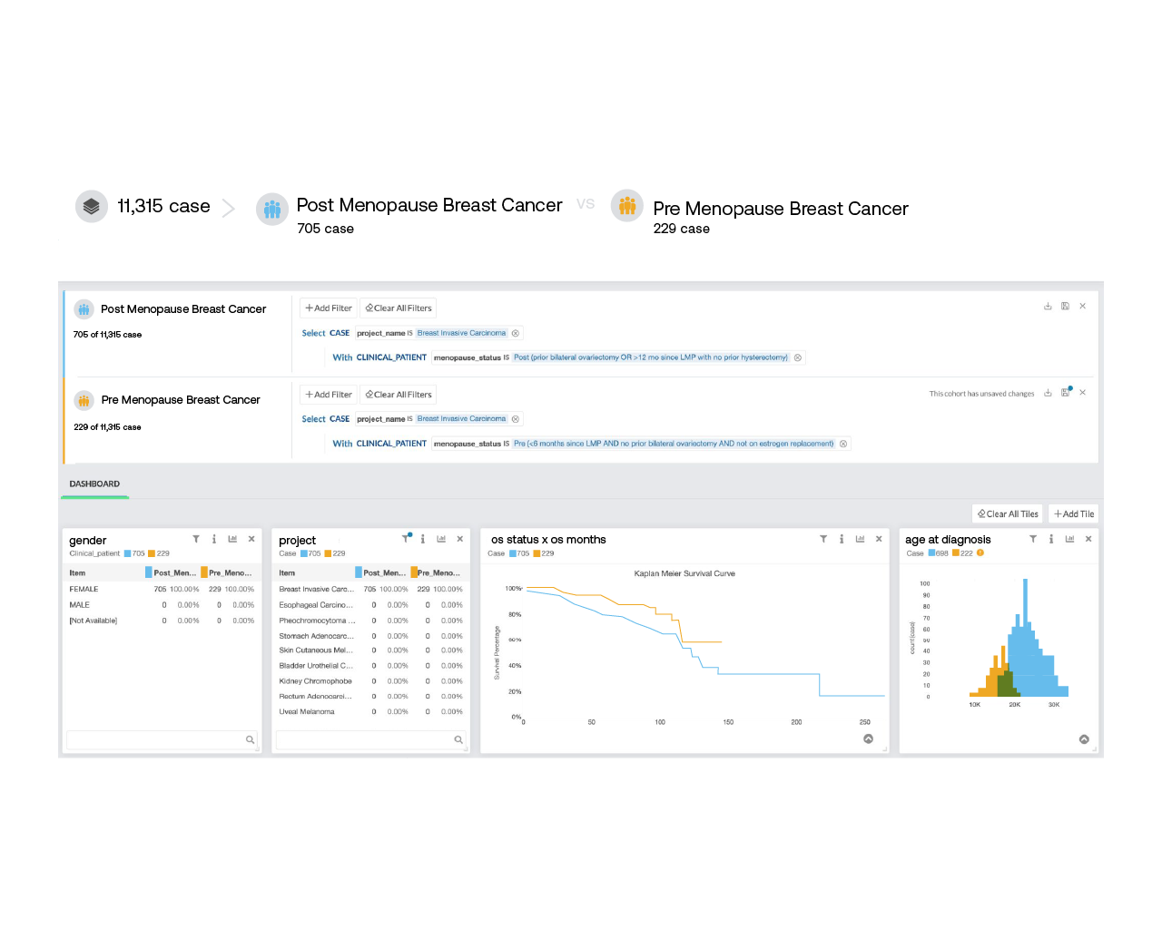1162x929 pixels.
Task: Click the Pre Menopause Breast Cancer heading
Action: click(x=781, y=209)
